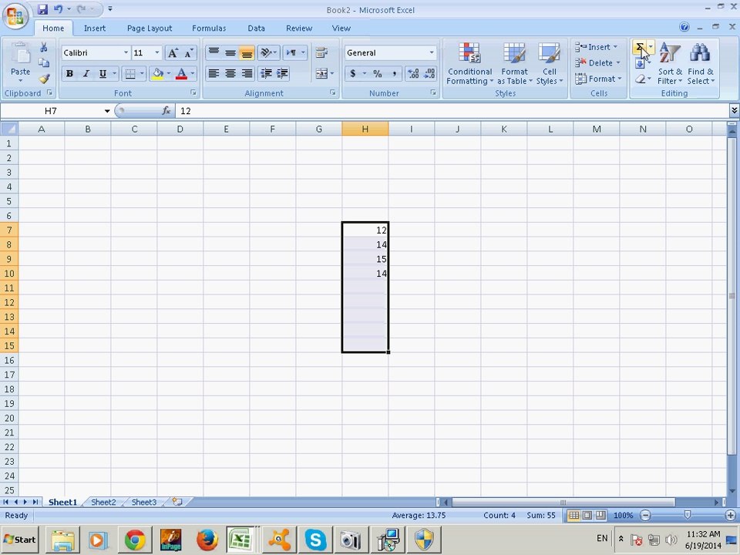This screenshot has height=555, width=740.
Task: Toggle Bold formatting
Action: [x=69, y=74]
